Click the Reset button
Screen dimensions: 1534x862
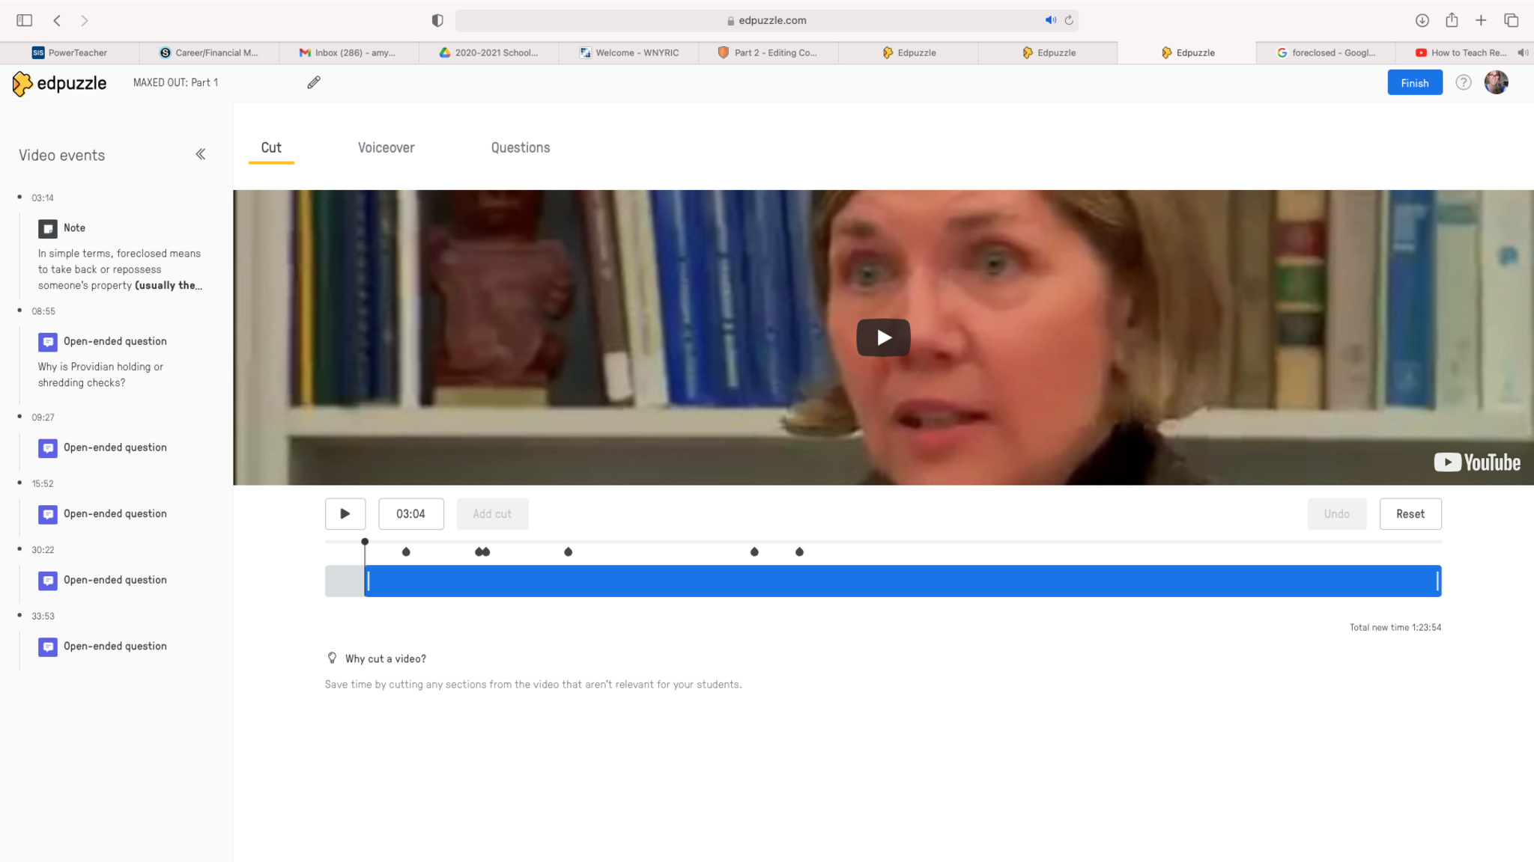coord(1410,514)
